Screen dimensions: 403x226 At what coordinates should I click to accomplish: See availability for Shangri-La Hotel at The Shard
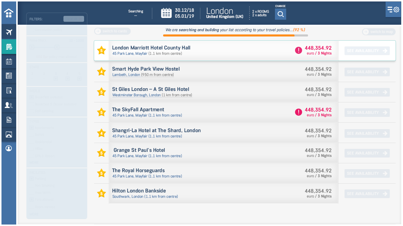click(x=367, y=133)
